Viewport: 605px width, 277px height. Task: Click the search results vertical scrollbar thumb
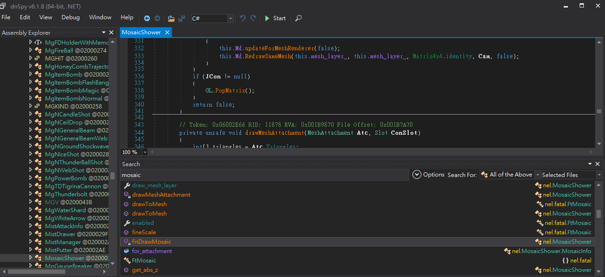(x=598, y=214)
